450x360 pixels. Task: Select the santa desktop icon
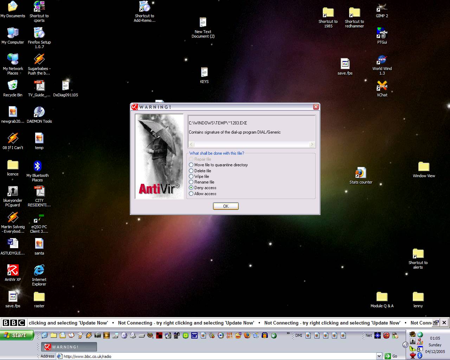[x=39, y=247]
